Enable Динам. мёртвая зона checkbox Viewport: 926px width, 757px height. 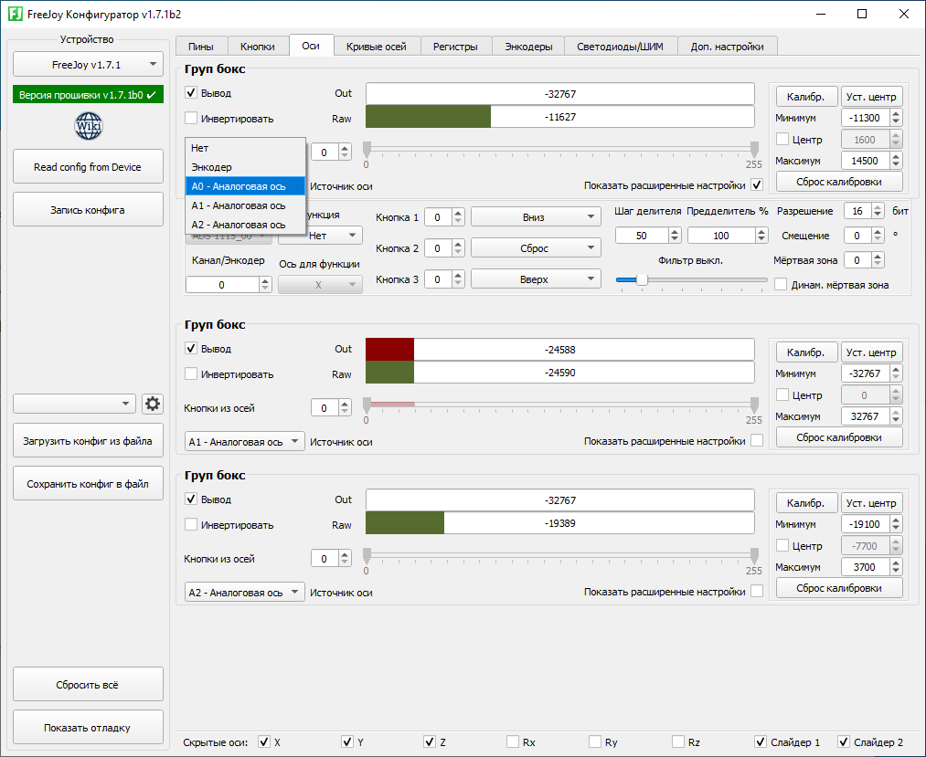click(x=781, y=285)
